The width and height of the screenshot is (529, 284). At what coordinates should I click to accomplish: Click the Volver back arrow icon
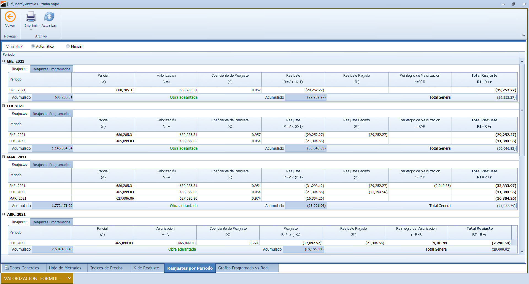click(x=10, y=17)
